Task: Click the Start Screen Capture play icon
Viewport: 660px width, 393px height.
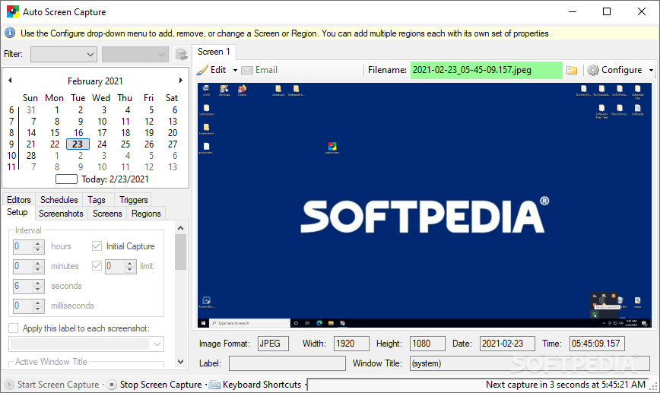Action: (9, 384)
